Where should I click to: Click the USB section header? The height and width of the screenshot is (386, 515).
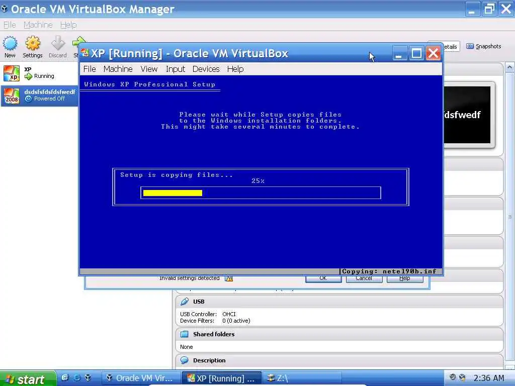[x=339, y=302]
